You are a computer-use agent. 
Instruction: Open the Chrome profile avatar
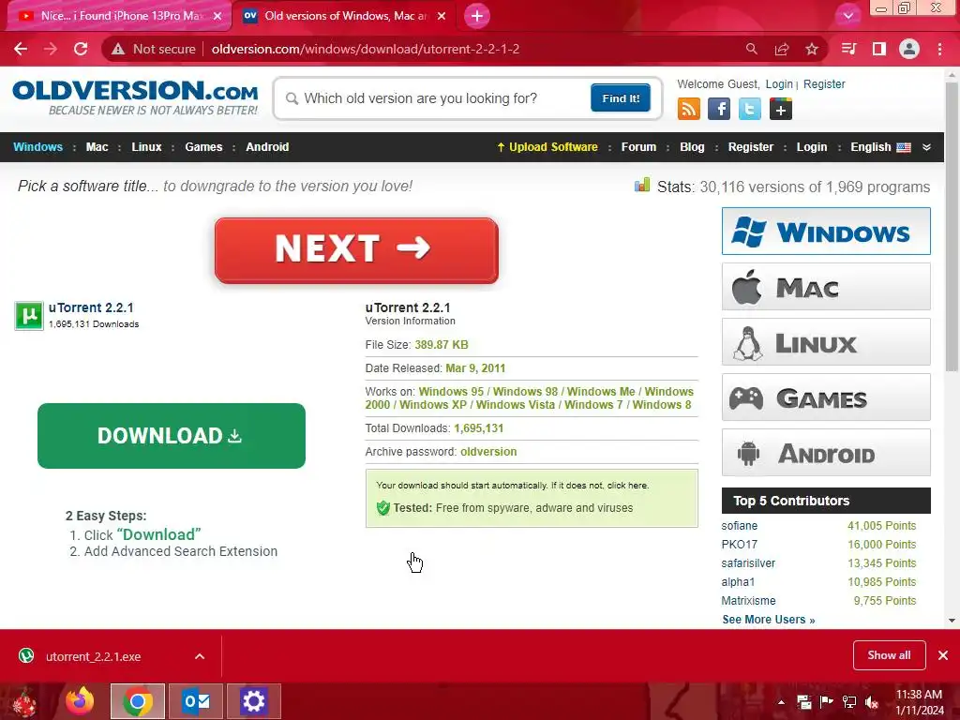pos(909,49)
